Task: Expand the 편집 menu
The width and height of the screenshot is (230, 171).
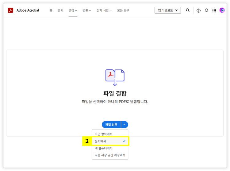Action: (x=73, y=10)
